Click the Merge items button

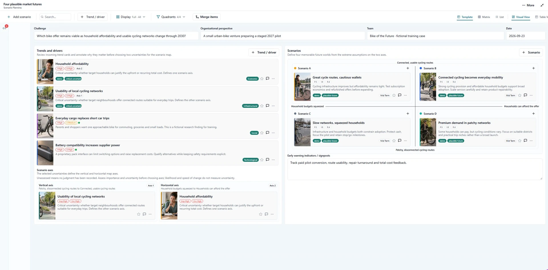207,17
